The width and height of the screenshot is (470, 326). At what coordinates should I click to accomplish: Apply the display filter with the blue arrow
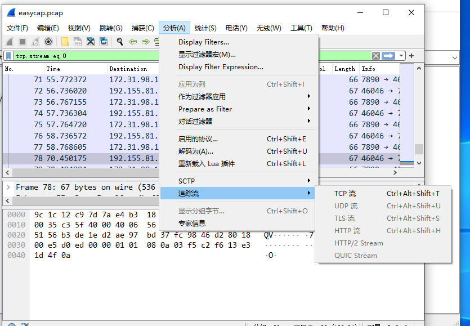click(x=388, y=56)
